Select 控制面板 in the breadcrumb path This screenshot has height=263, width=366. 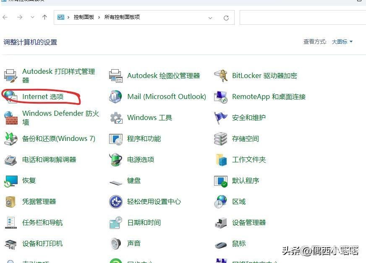coord(84,17)
